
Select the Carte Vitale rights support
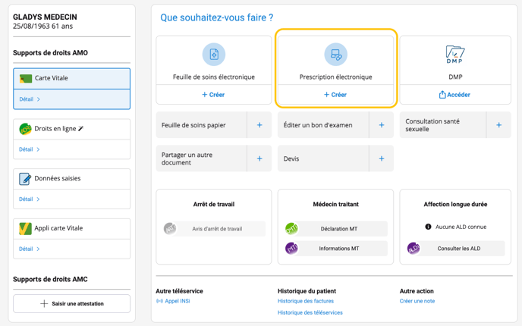pyautogui.click(x=71, y=79)
